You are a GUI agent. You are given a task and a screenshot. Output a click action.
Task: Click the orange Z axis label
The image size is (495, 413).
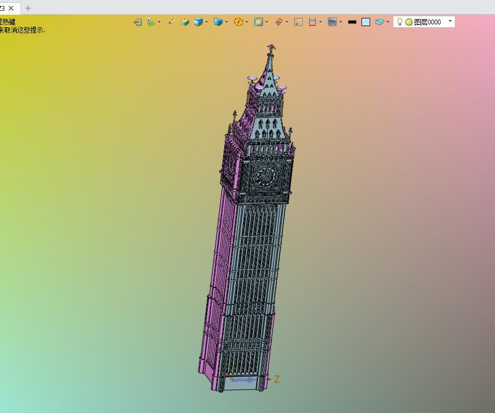click(x=277, y=379)
